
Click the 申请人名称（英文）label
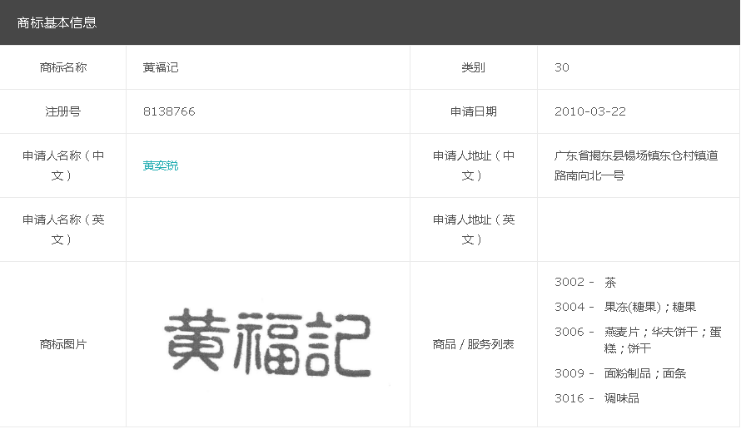coord(62,229)
